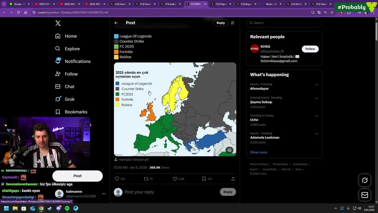
Task: Click the share icon below the post
Action: [233, 179]
